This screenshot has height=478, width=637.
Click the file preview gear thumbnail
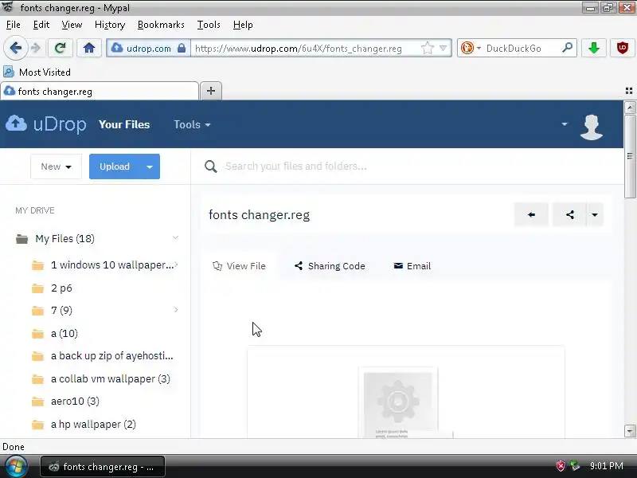coord(398,402)
